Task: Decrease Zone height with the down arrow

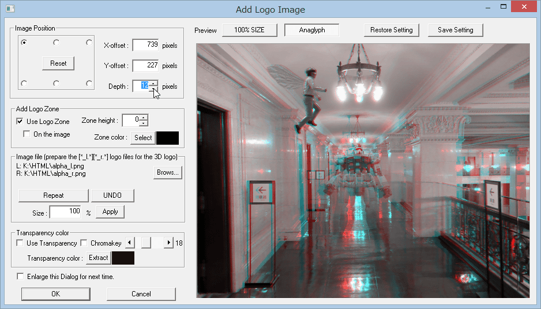Action: pos(144,123)
